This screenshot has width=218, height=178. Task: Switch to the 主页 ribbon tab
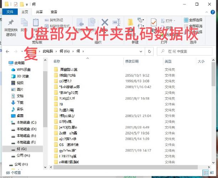[25, 12]
